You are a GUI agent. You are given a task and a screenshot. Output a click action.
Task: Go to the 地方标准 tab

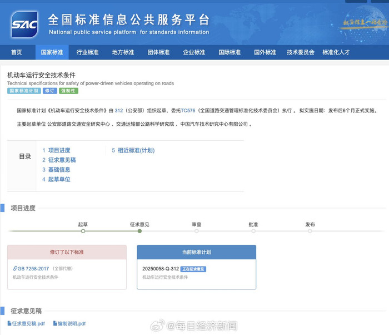[x=123, y=52]
